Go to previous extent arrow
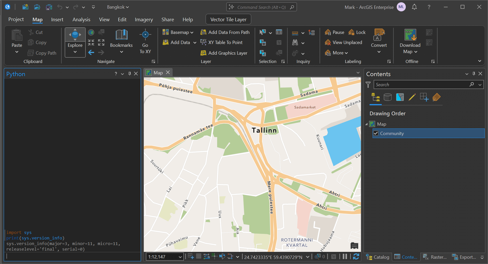 coord(91,53)
